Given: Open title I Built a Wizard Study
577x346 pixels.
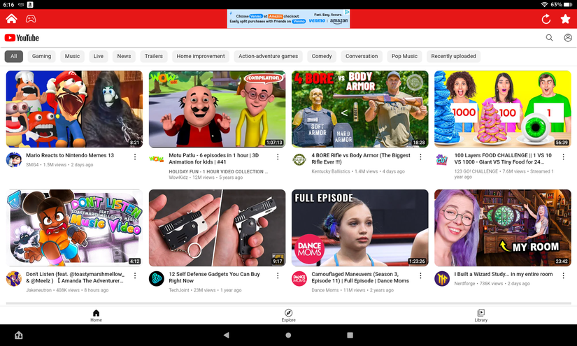Looking at the screenshot, I should pyautogui.click(x=504, y=274).
